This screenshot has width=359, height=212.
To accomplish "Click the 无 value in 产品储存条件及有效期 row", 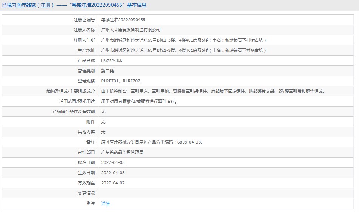I will click(x=103, y=111).
